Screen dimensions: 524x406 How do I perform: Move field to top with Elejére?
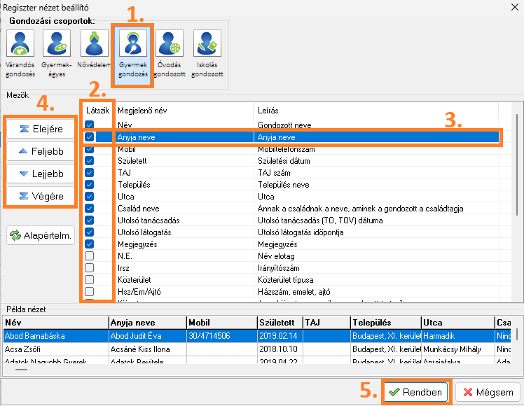point(41,129)
